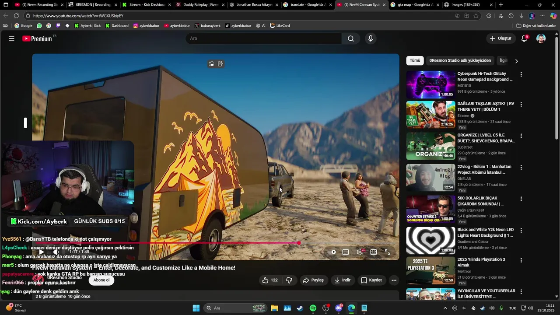
Task: Open a new browser tab with plus
Action: pyautogui.click(x=501, y=5)
